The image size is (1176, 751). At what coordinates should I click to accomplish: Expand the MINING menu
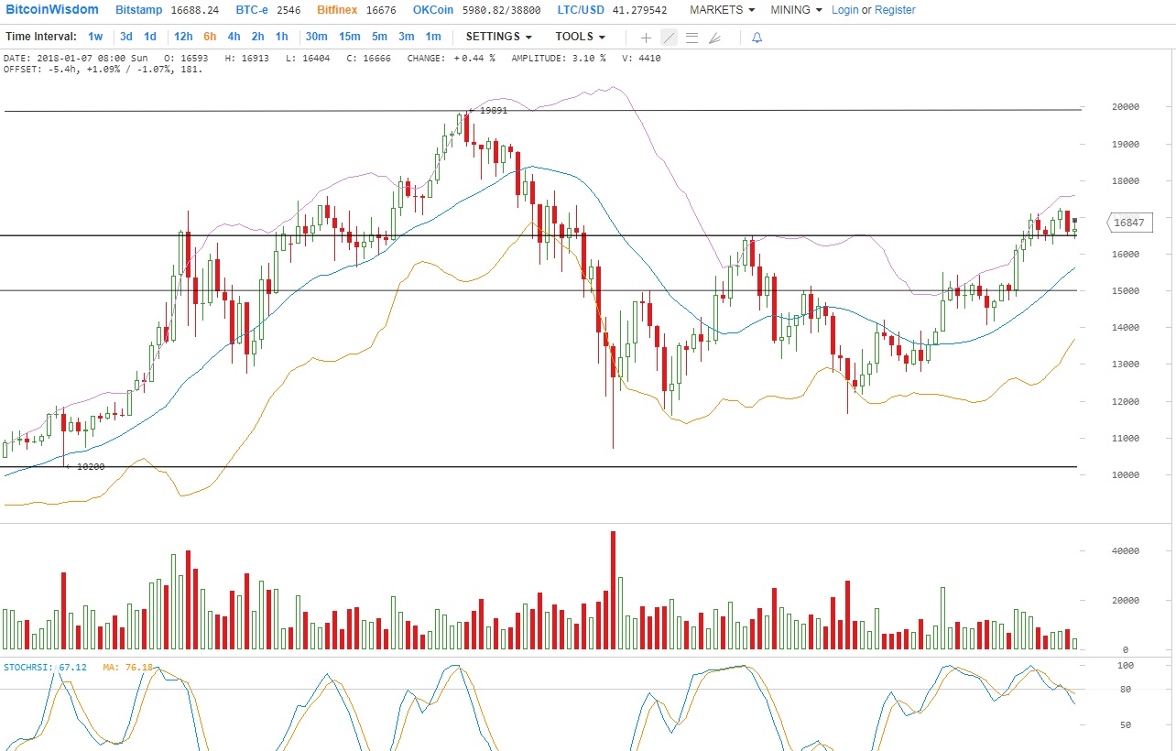[x=795, y=10]
